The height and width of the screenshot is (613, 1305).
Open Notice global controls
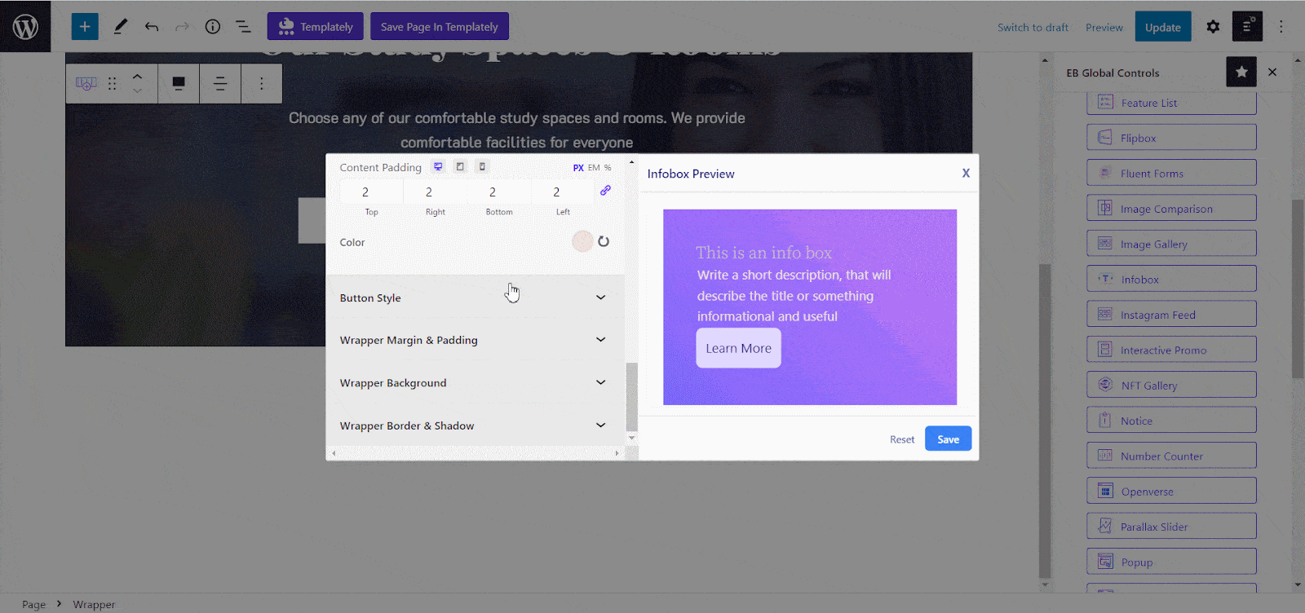pyautogui.click(x=1171, y=421)
